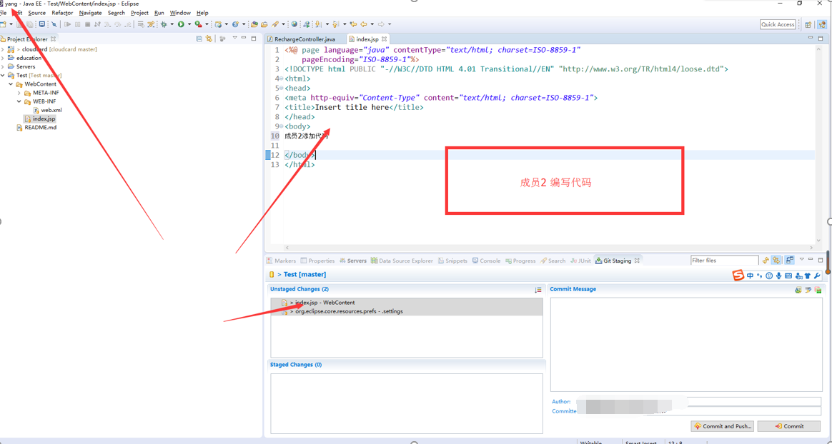The height and width of the screenshot is (444, 832).
Task: Open the Navigate menu
Action: click(x=90, y=13)
